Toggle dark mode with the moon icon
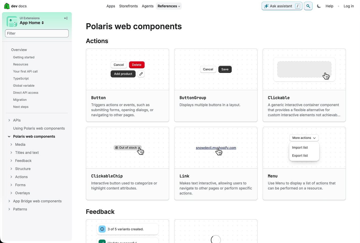This screenshot has height=243, width=360. [319, 6]
